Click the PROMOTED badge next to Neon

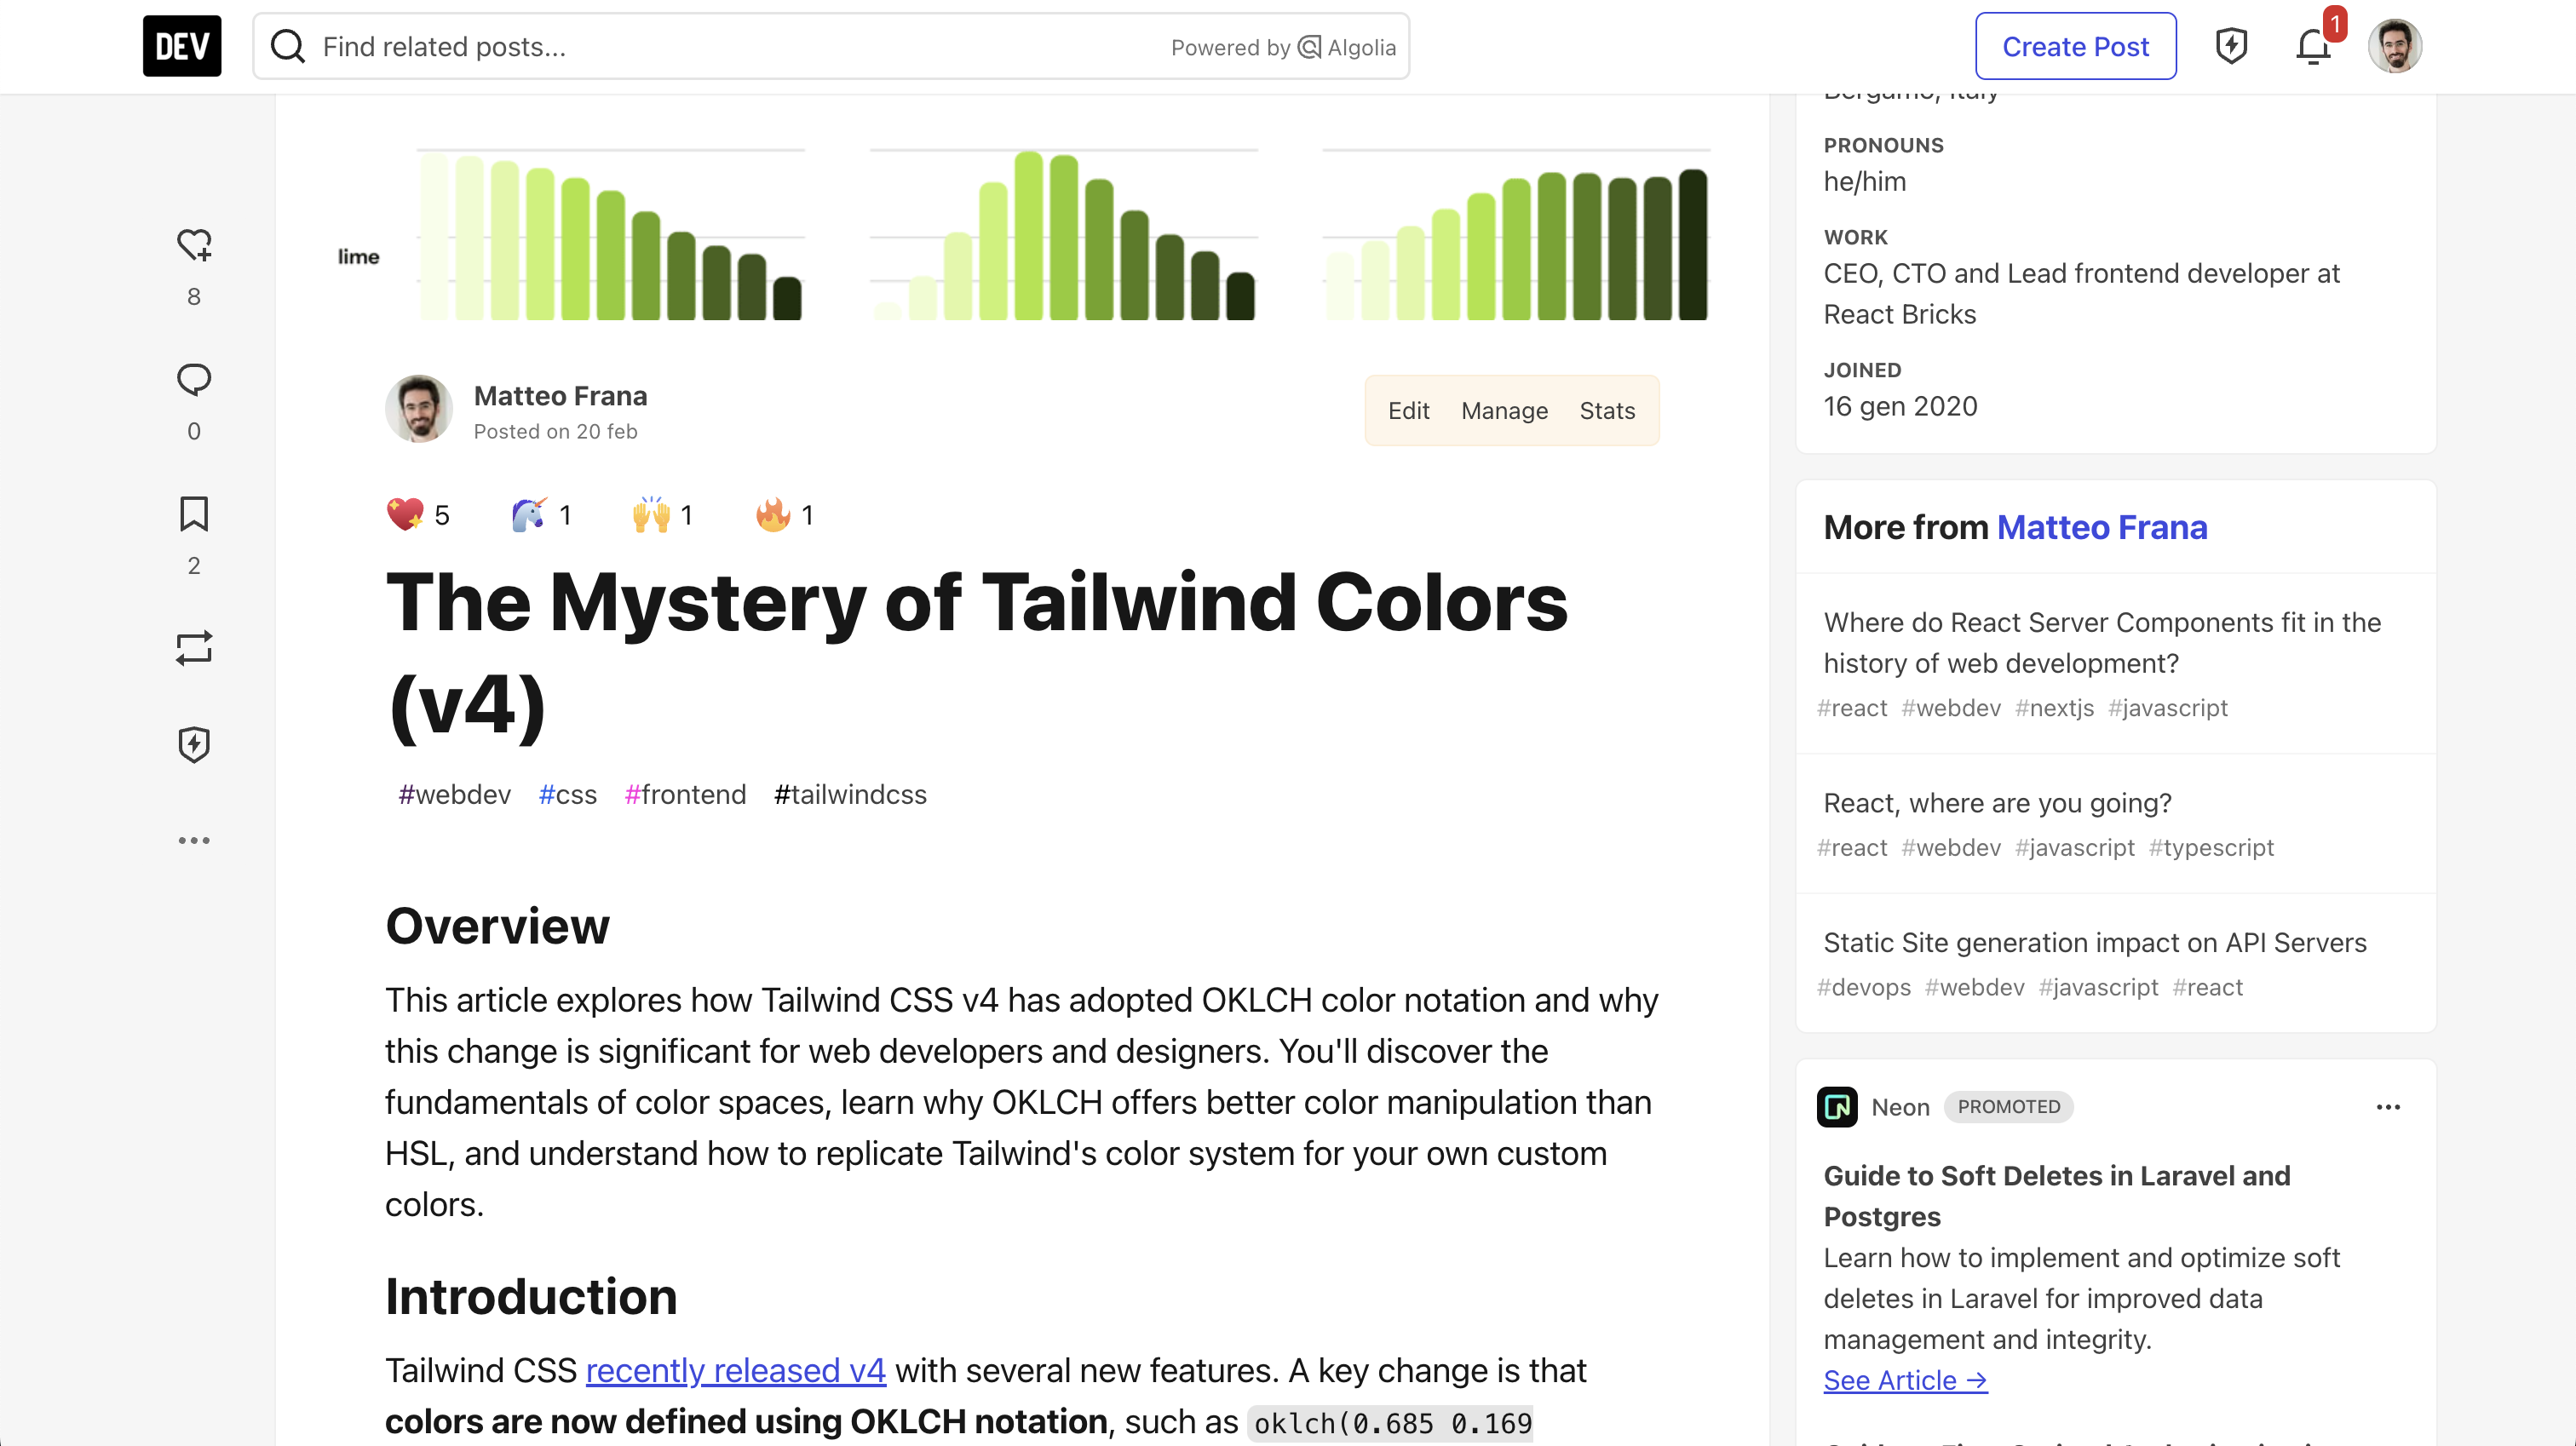click(2008, 1107)
